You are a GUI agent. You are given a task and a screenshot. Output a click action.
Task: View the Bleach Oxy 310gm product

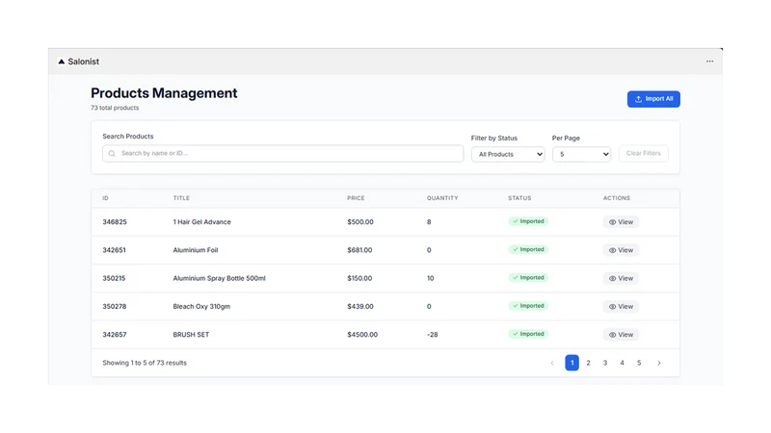pyautogui.click(x=621, y=306)
